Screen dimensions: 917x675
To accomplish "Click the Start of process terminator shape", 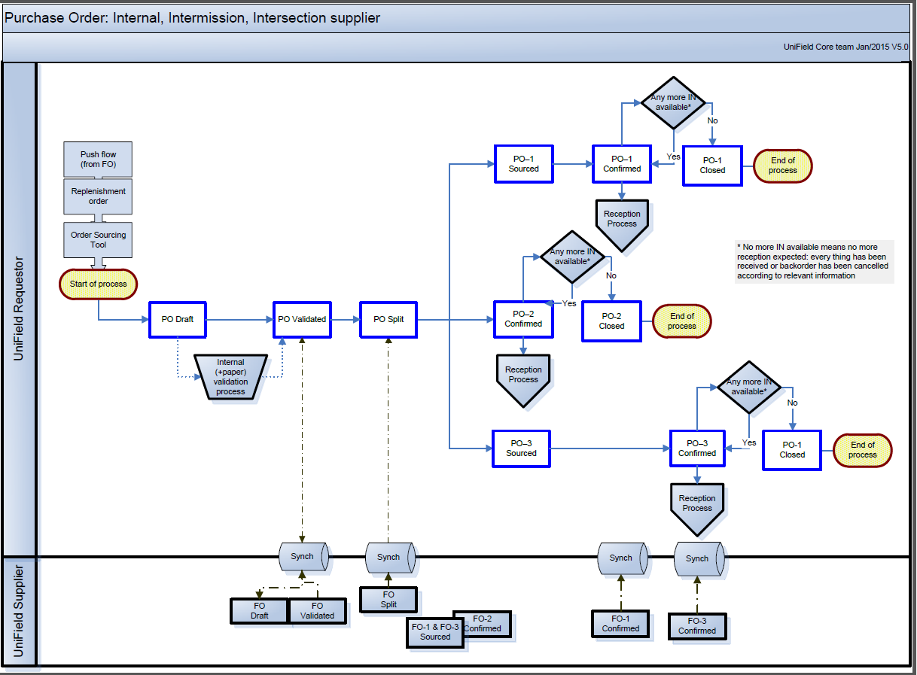I will coord(98,284).
